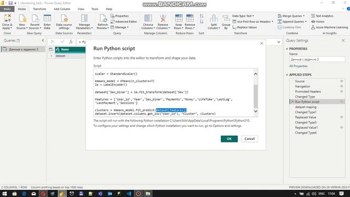Viewport: 350px width, 197px height.
Task: Switch to the Transform tab
Action: [x=39, y=9]
